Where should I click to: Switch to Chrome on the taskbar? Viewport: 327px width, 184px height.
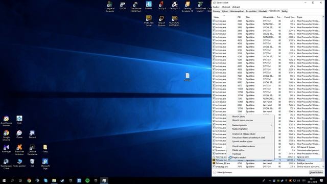coord(29,180)
